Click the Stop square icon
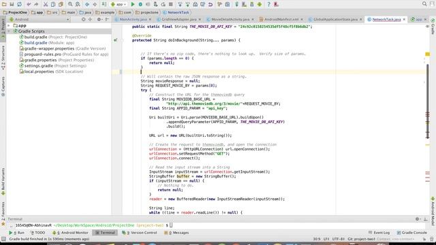 (x=171, y=4)
